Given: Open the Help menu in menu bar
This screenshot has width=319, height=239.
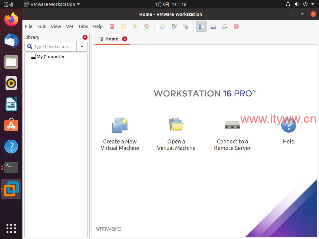Looking at the screenshot, I should pos(98,26).
